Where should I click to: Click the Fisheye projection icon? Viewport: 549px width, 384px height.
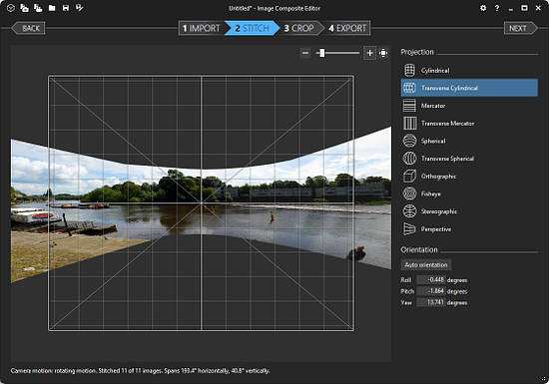pyautogui.click(x=409, y=193)
